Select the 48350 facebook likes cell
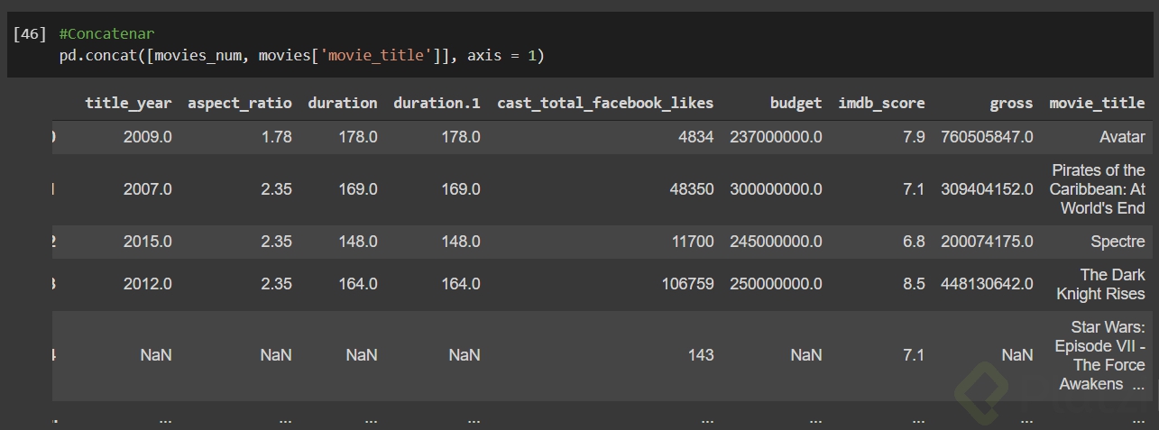This screenshot has height=430, width=1159. [693, 189]
